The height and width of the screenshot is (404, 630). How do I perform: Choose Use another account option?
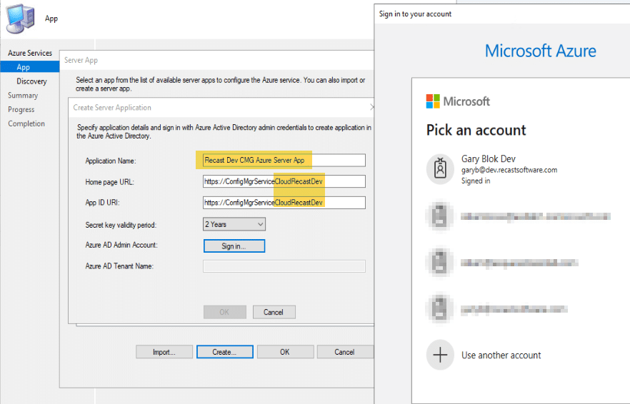tap(501, 355)
